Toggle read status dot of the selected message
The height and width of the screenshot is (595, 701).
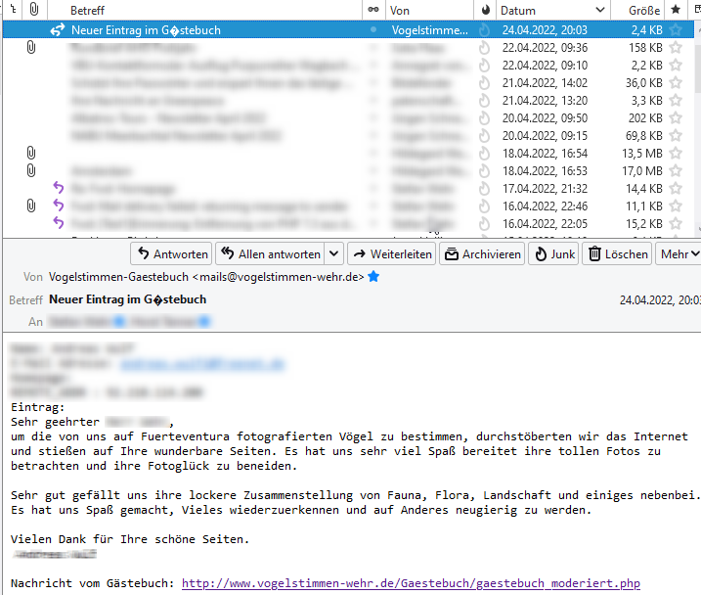click(x=373, y=30)
